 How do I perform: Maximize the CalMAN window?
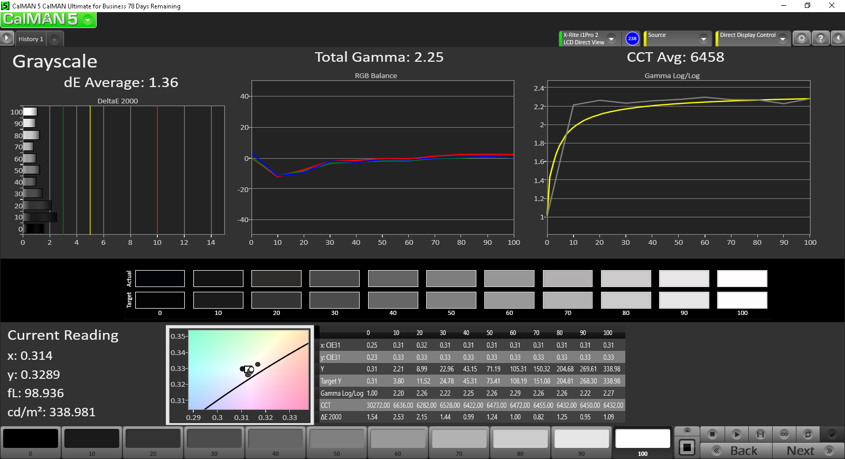808,5
